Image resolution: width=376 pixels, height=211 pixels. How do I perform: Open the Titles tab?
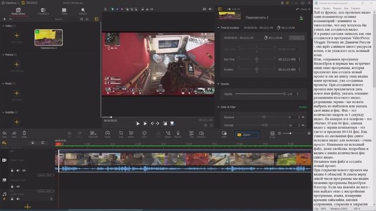(64, 11)
